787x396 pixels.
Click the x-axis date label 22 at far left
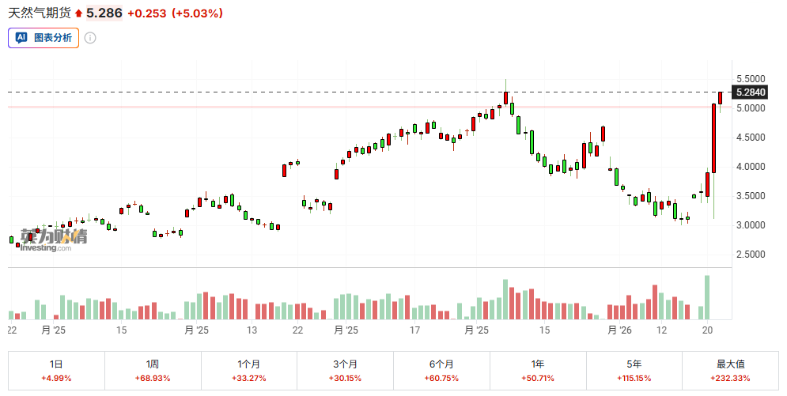[12, 330]
